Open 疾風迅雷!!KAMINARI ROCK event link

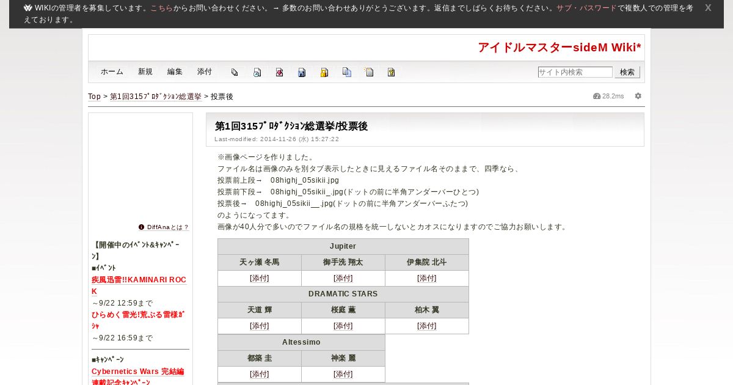pos(139,285)
